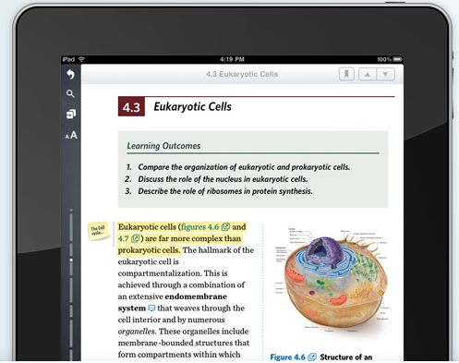Go to next section with down arrow
Viewport: 459px width, 363px height.
[x=385, y=74]
